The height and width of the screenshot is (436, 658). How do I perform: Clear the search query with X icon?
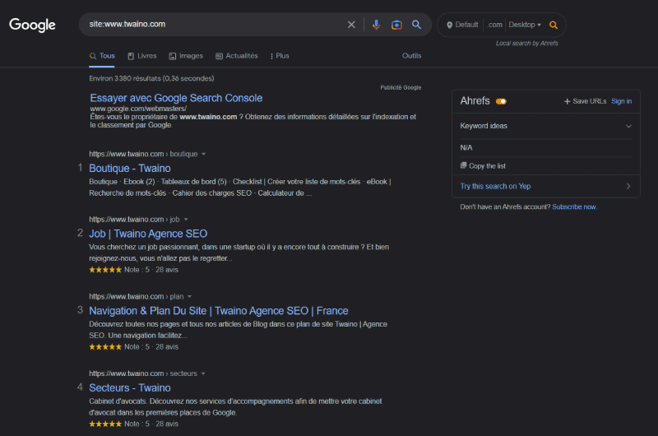pyautogui.click(x=351, y=25)
